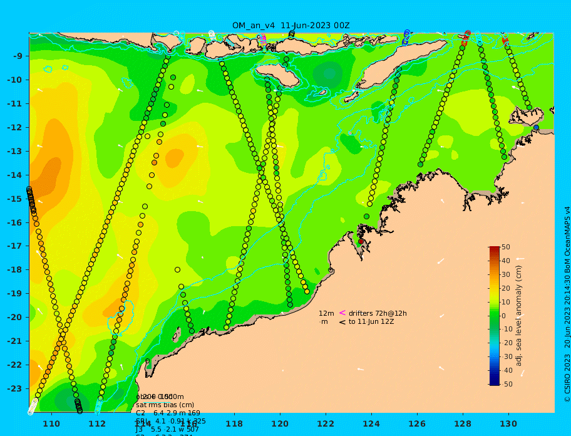Screen dimensions: 571x436
Task: Click the latitude axis label "-17"
Action: pos(14,246)
